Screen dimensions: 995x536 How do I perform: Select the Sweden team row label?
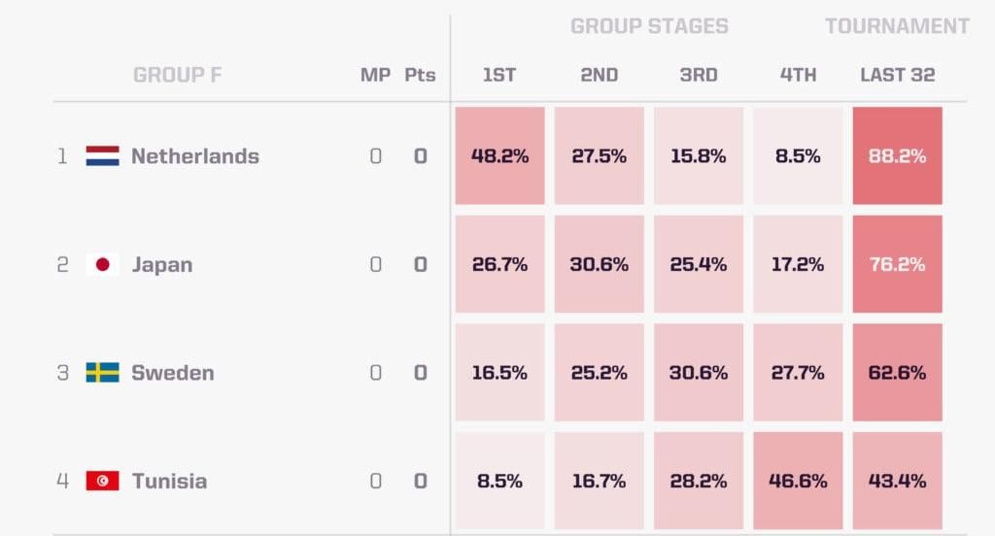pos(173,373)
